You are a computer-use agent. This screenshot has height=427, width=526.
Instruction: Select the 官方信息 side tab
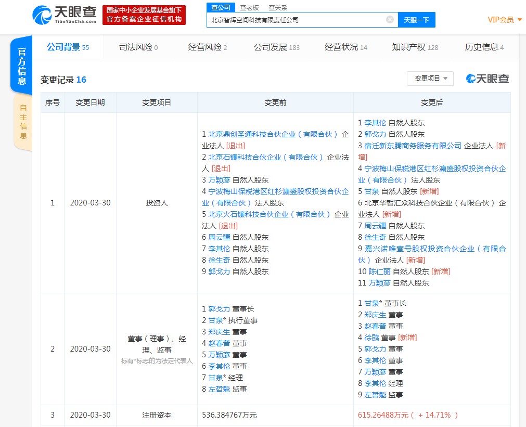coord(22,66)
